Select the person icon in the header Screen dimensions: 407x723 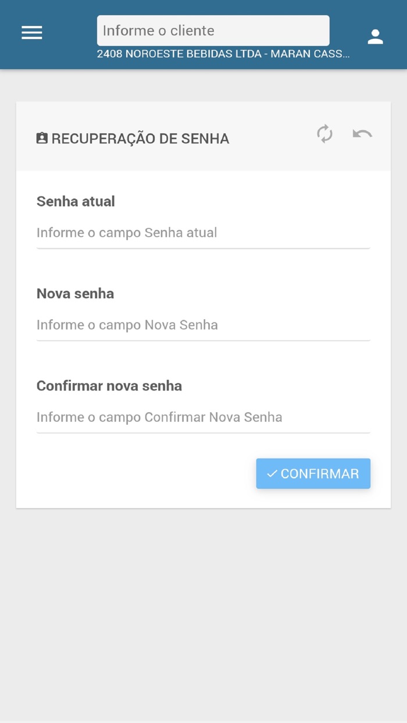point(375,35)
